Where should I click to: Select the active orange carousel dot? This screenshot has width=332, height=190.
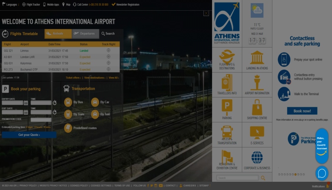point(295,174)
